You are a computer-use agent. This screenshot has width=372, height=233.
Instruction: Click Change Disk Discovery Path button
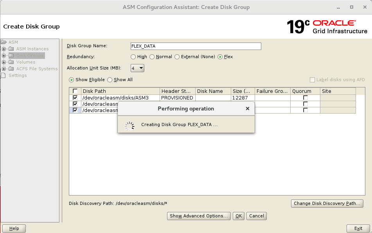pos(327,203)
